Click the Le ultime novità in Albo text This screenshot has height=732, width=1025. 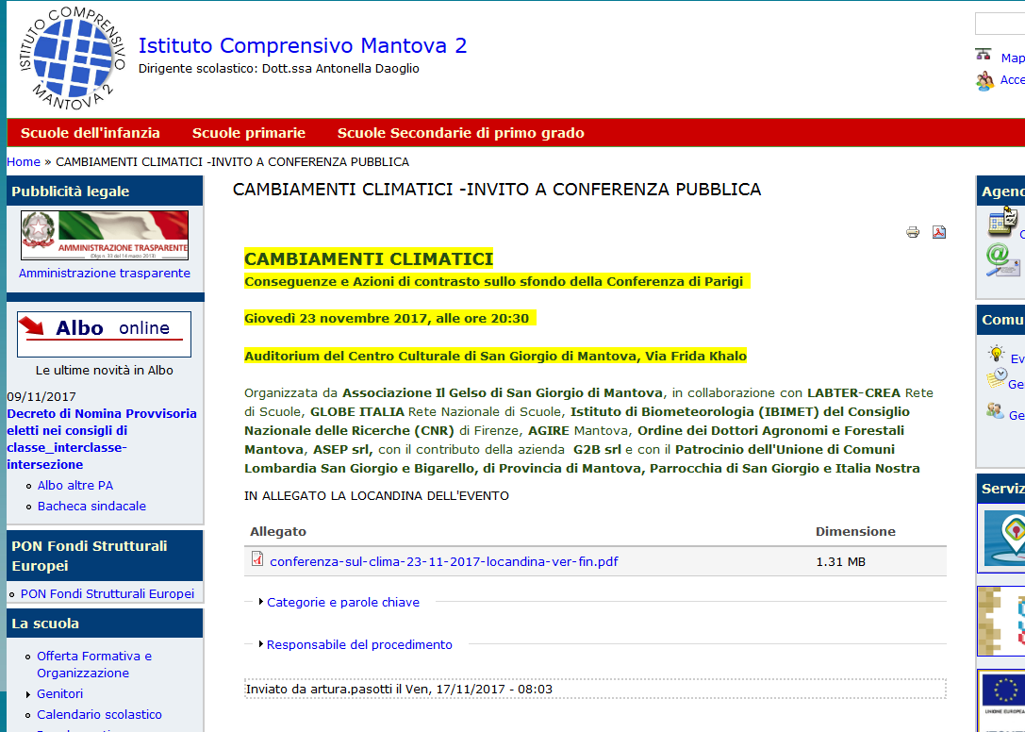click(105, 371)
